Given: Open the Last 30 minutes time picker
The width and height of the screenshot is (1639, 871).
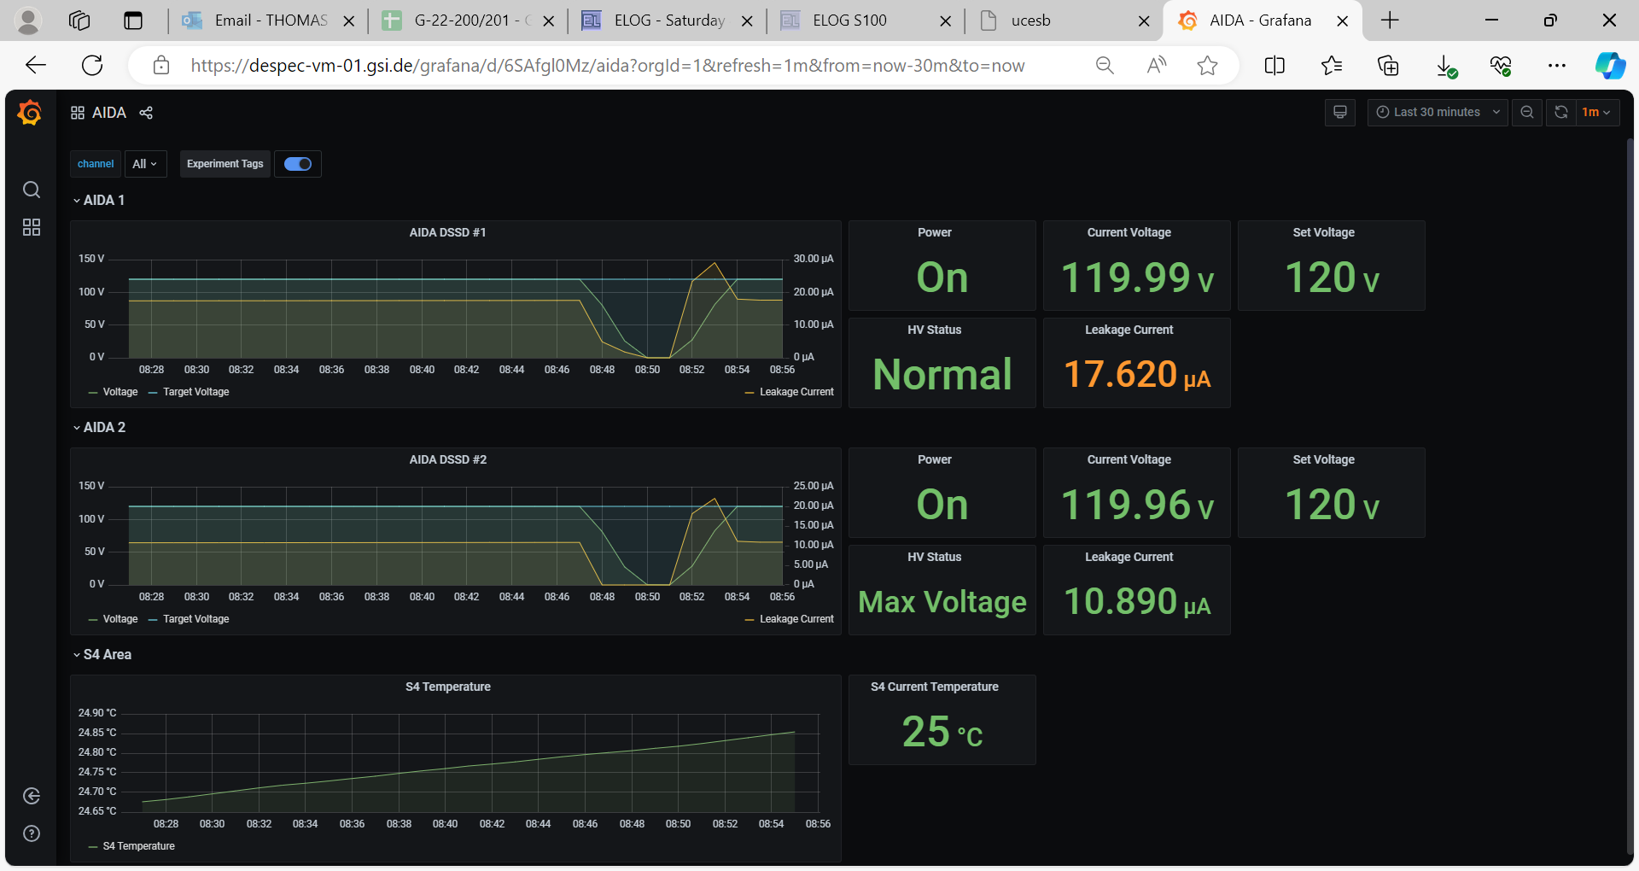Looking at the screenshot, I should point(1438,112).
